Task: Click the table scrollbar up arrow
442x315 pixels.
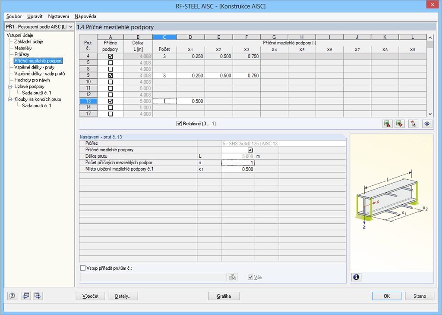Action: pyautogui.click(x=430, y=37)
